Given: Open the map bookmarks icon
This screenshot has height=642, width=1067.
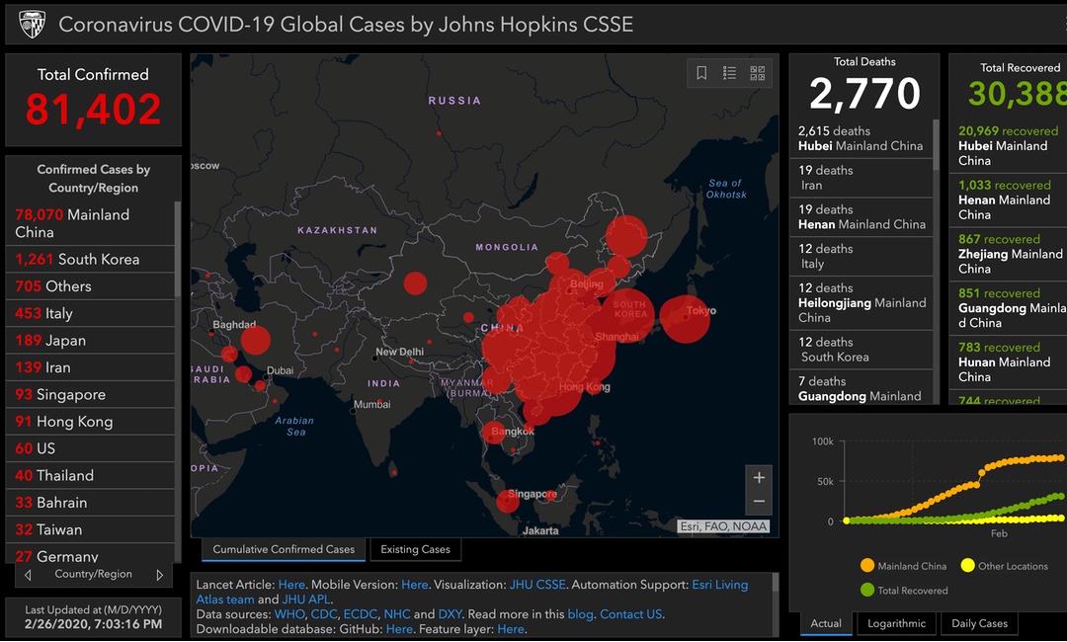Looking at the screenshot, I should point(701,73).
